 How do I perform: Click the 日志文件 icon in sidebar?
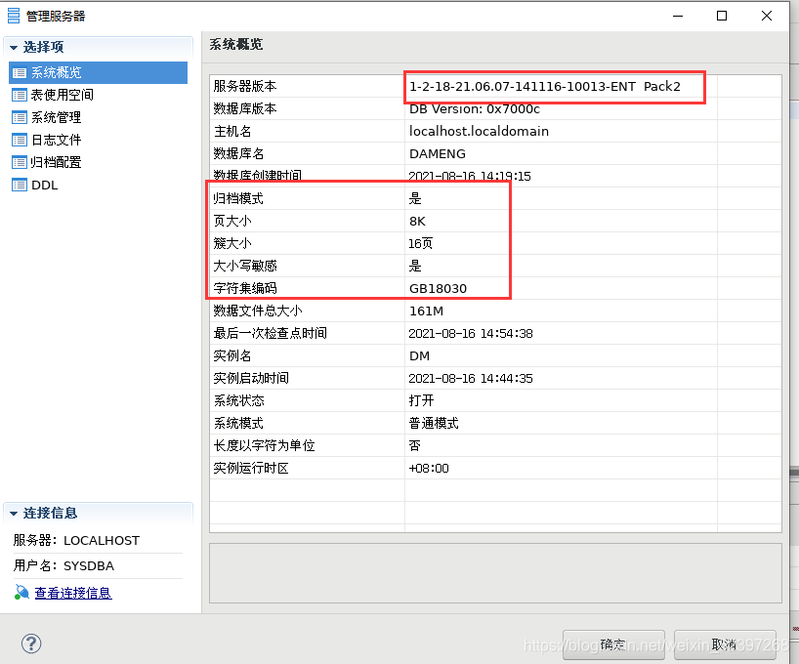[x=20, y=140]
